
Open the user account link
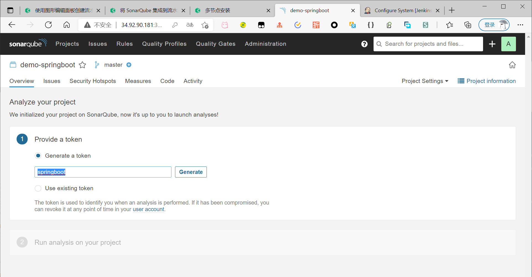pyautogui.click(x=148, y=209)
